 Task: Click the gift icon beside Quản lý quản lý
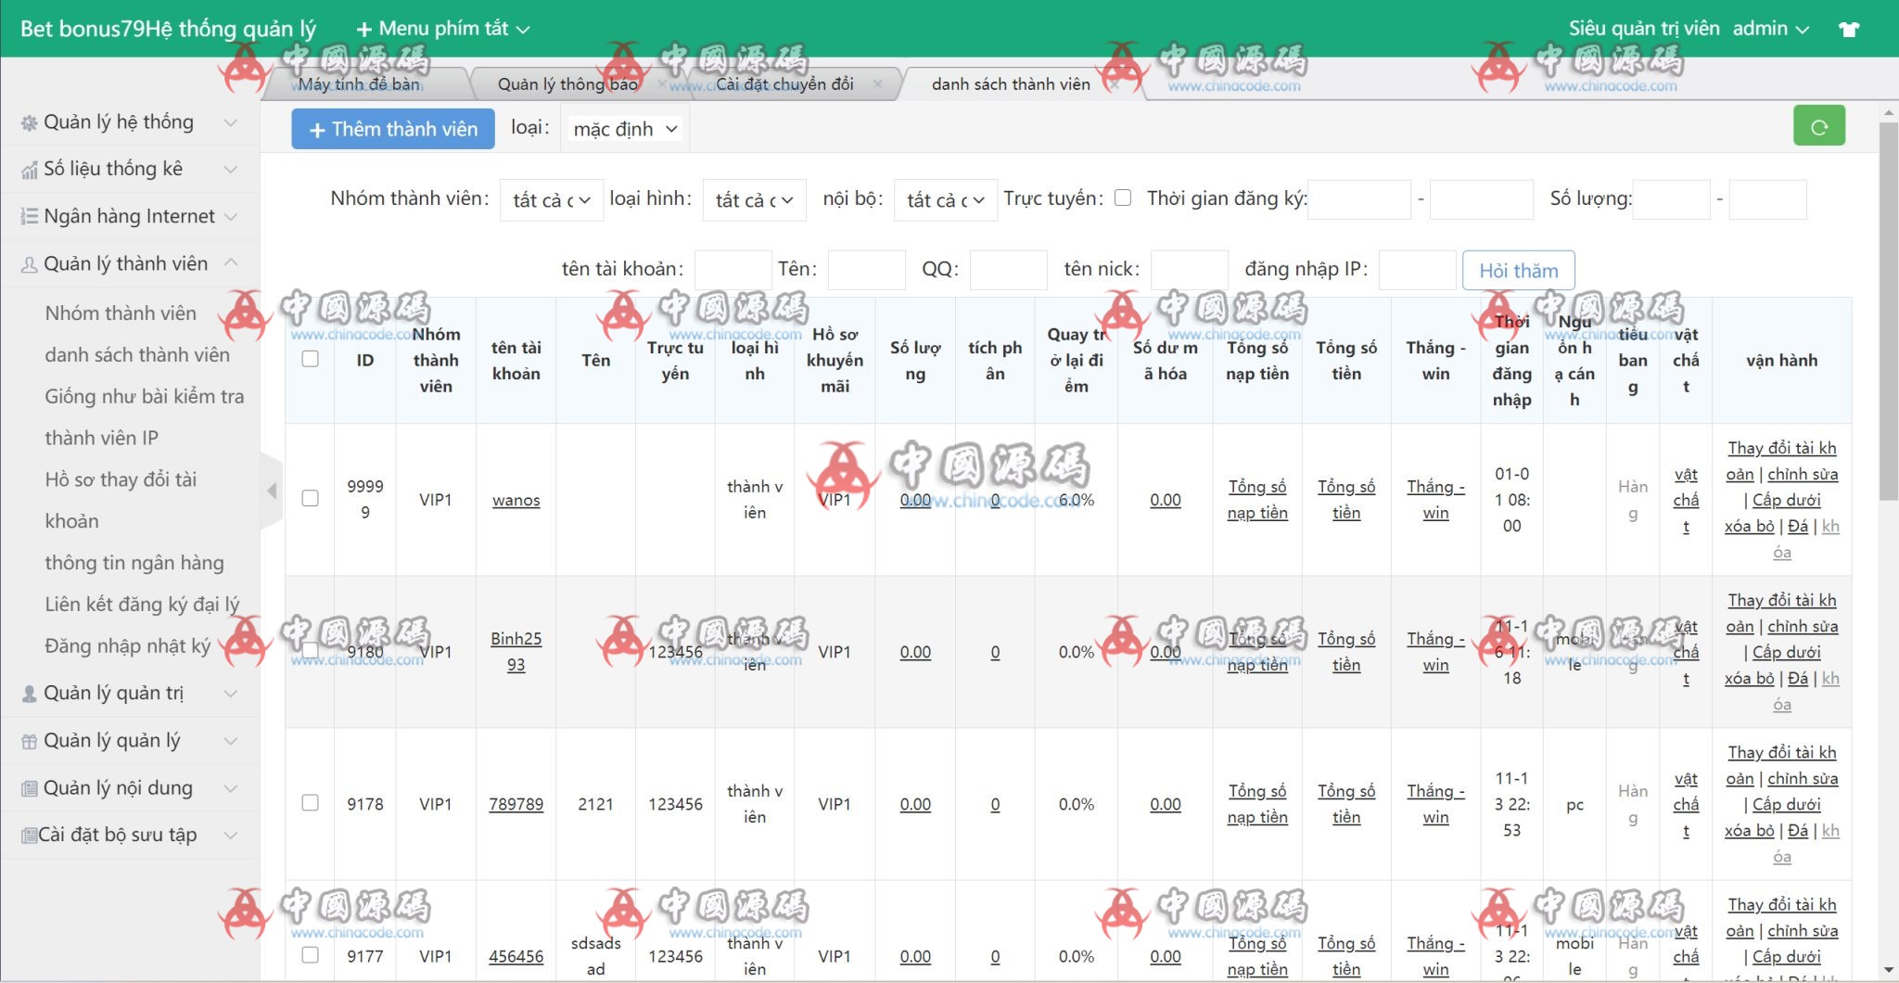30,741
